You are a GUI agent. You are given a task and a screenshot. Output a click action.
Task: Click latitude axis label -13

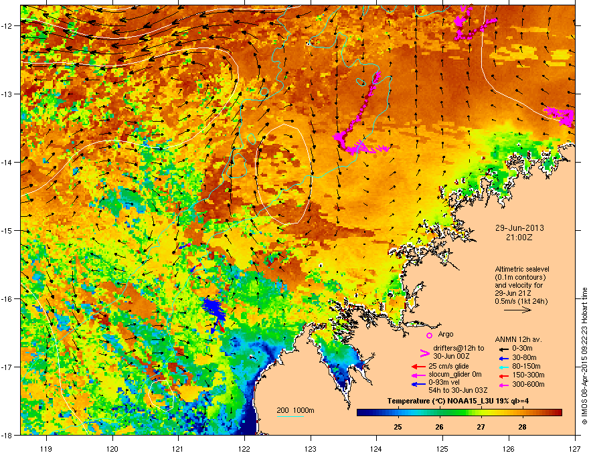pos(7,94)
